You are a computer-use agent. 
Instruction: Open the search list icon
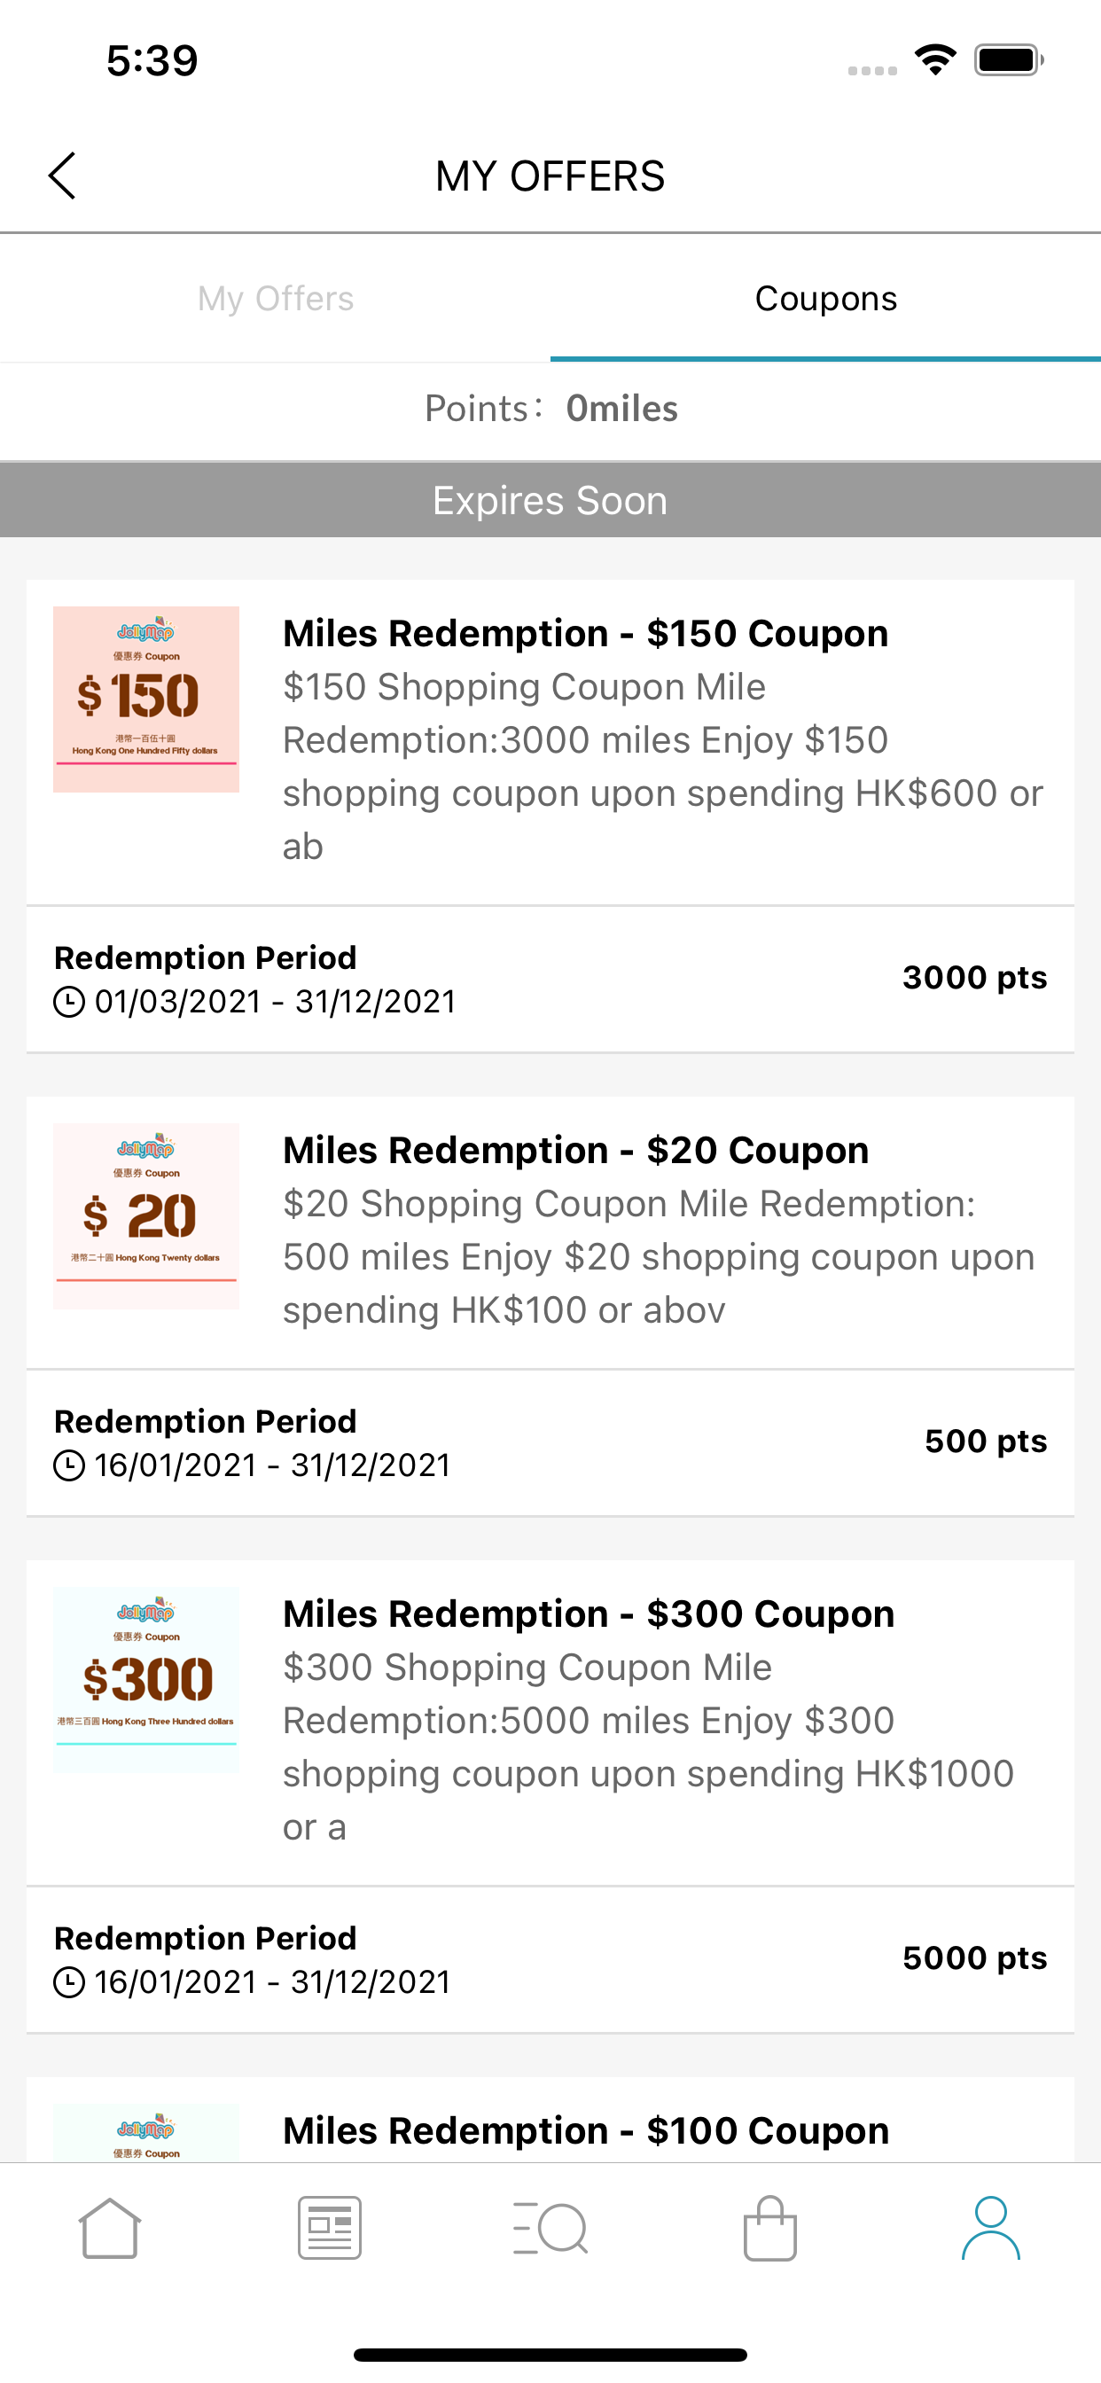click(550, 2229)
